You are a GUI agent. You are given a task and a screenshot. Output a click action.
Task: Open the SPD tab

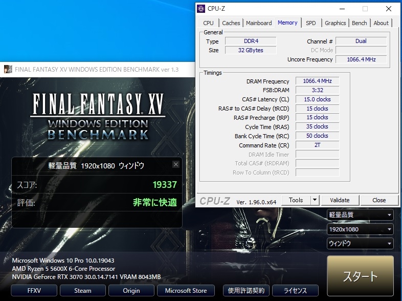311,23
